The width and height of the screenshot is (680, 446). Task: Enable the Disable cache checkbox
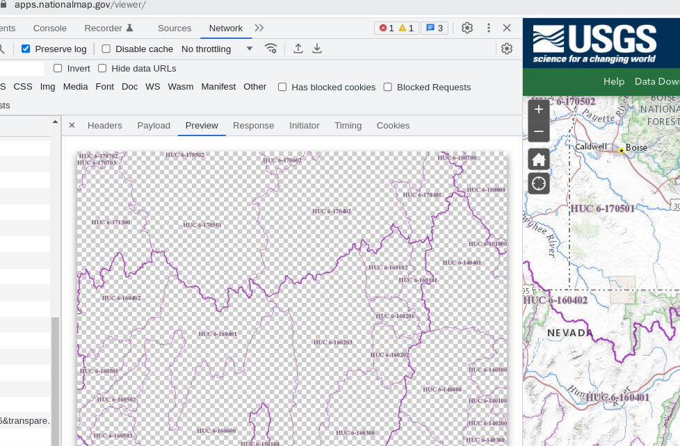tap(106, 49)
